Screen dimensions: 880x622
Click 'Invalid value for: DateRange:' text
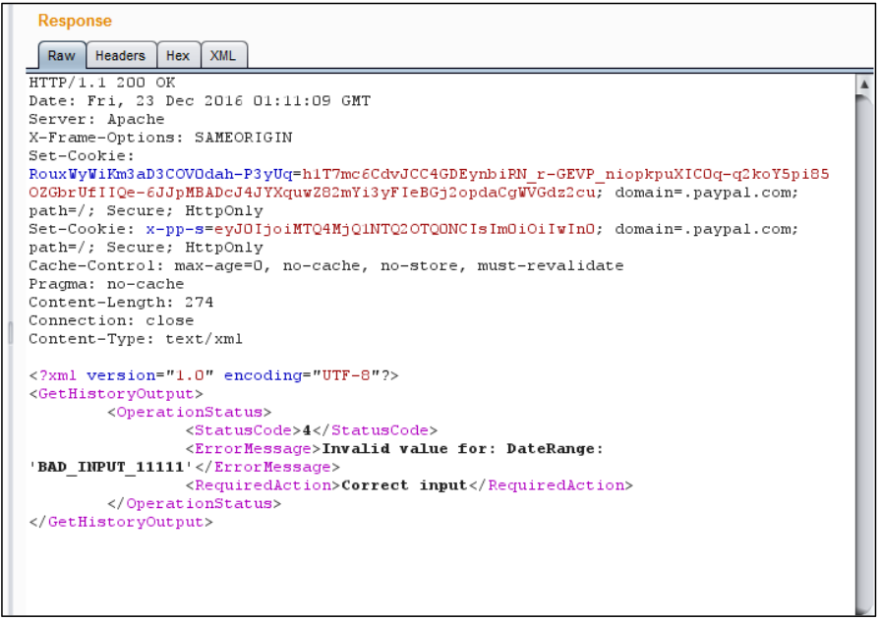coord(462,449)
